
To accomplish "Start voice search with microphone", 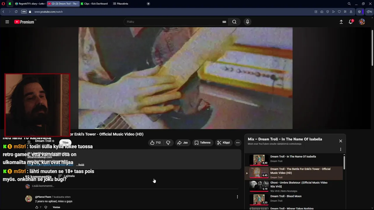I will 247,22.
